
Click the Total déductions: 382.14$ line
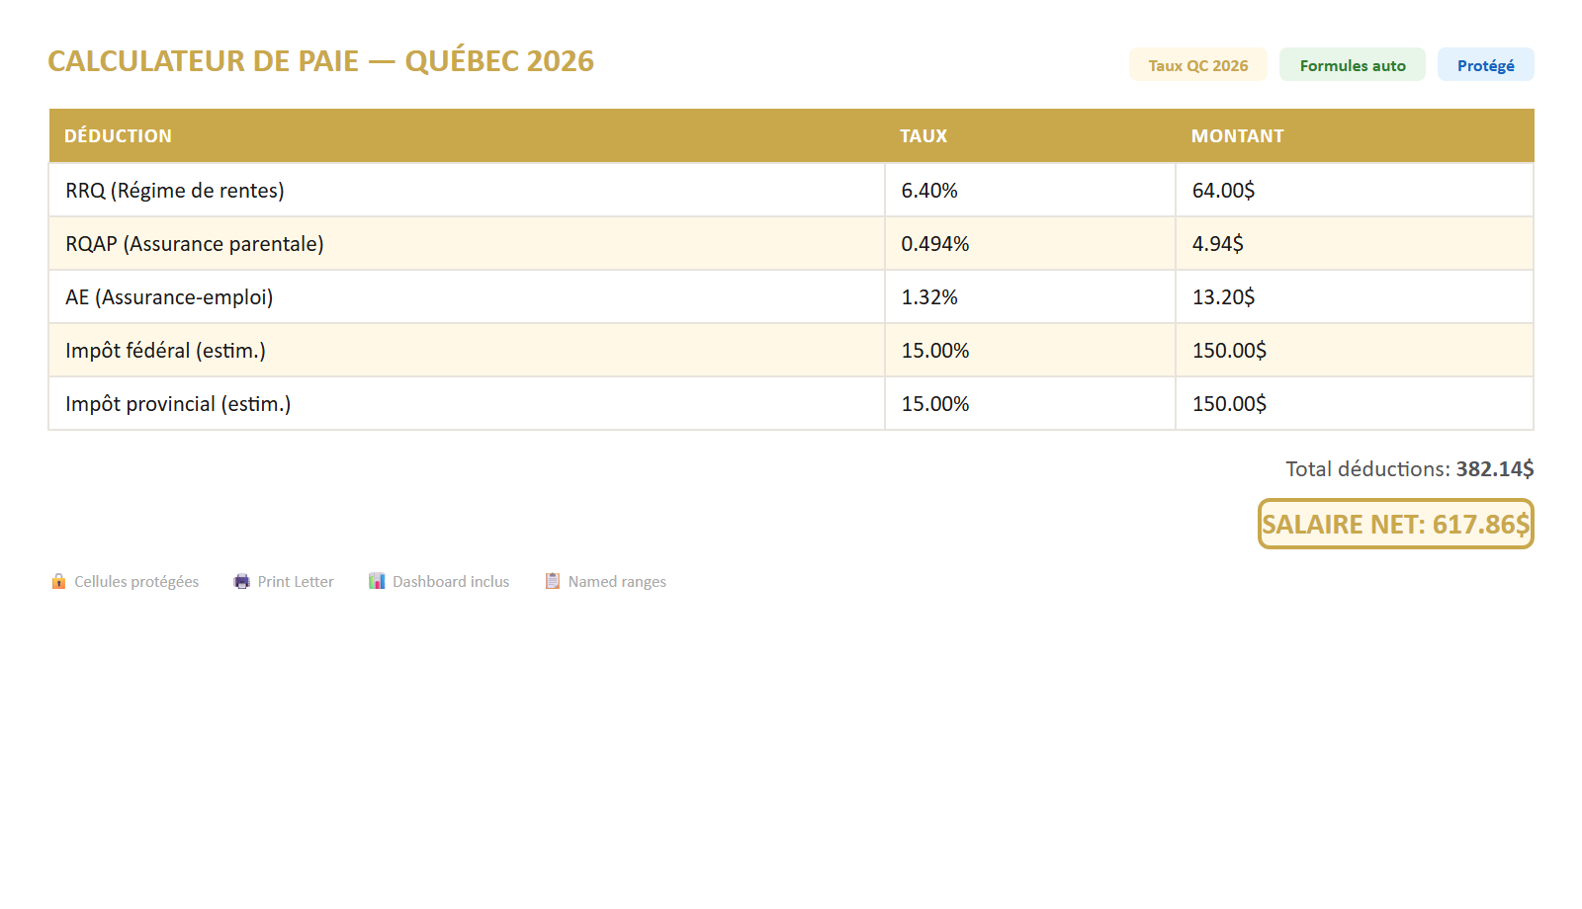[1410, 468]
